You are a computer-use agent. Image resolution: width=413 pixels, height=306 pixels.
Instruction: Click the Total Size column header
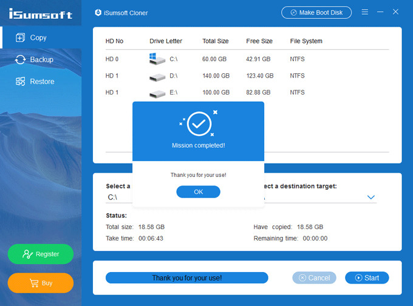coord(215,41)
